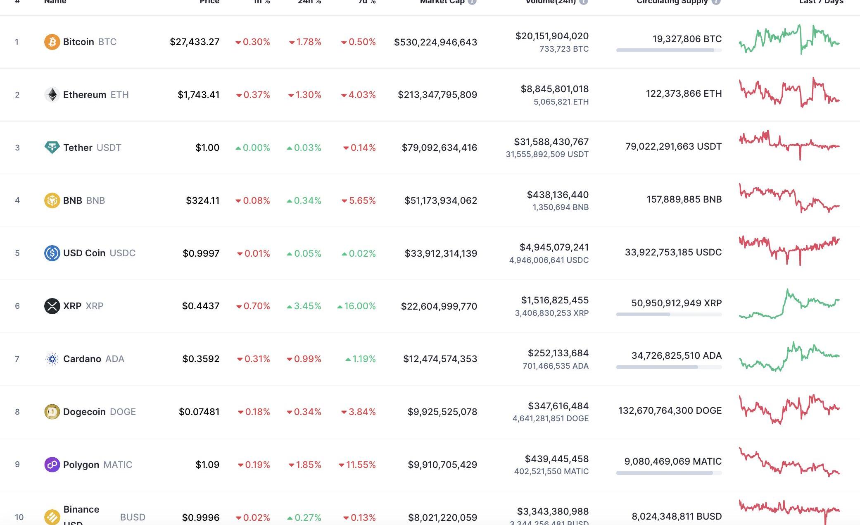Click the BNB coin logo icon
860x525 pixels.
click(x=52, y=200)
